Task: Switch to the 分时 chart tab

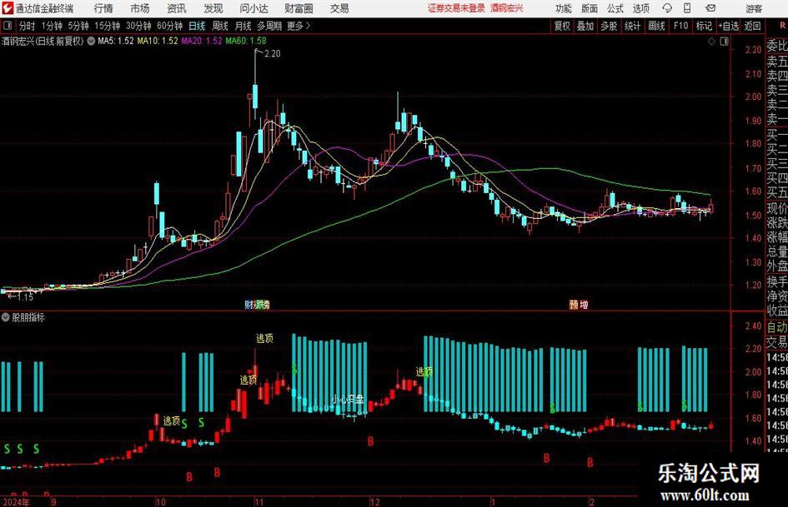Action: point(28,26)
